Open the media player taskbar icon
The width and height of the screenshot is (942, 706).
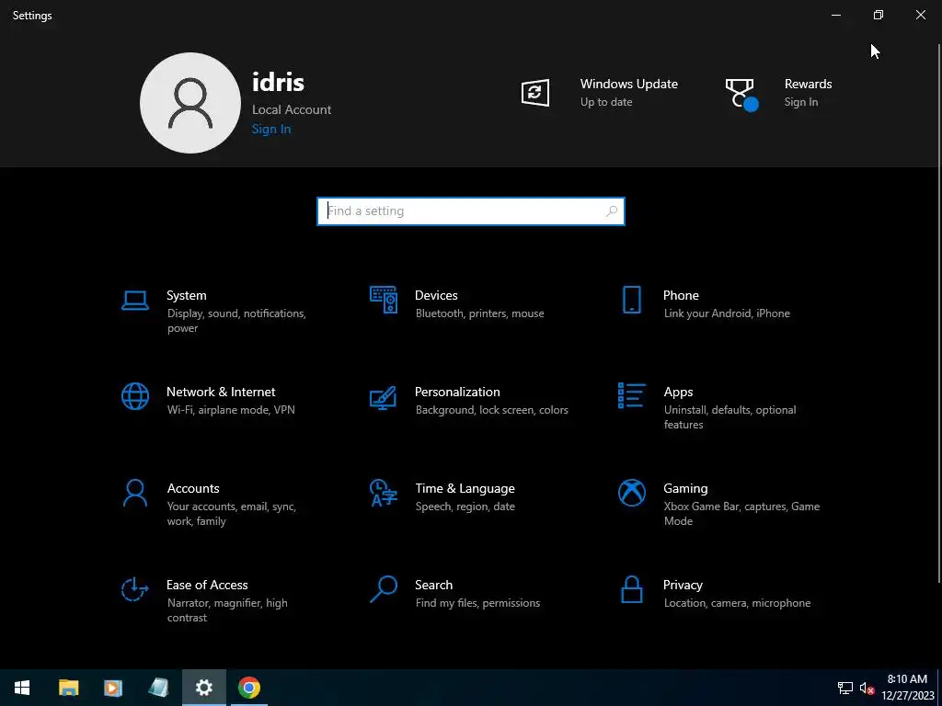pyautogui.click(x=113, y=688)
